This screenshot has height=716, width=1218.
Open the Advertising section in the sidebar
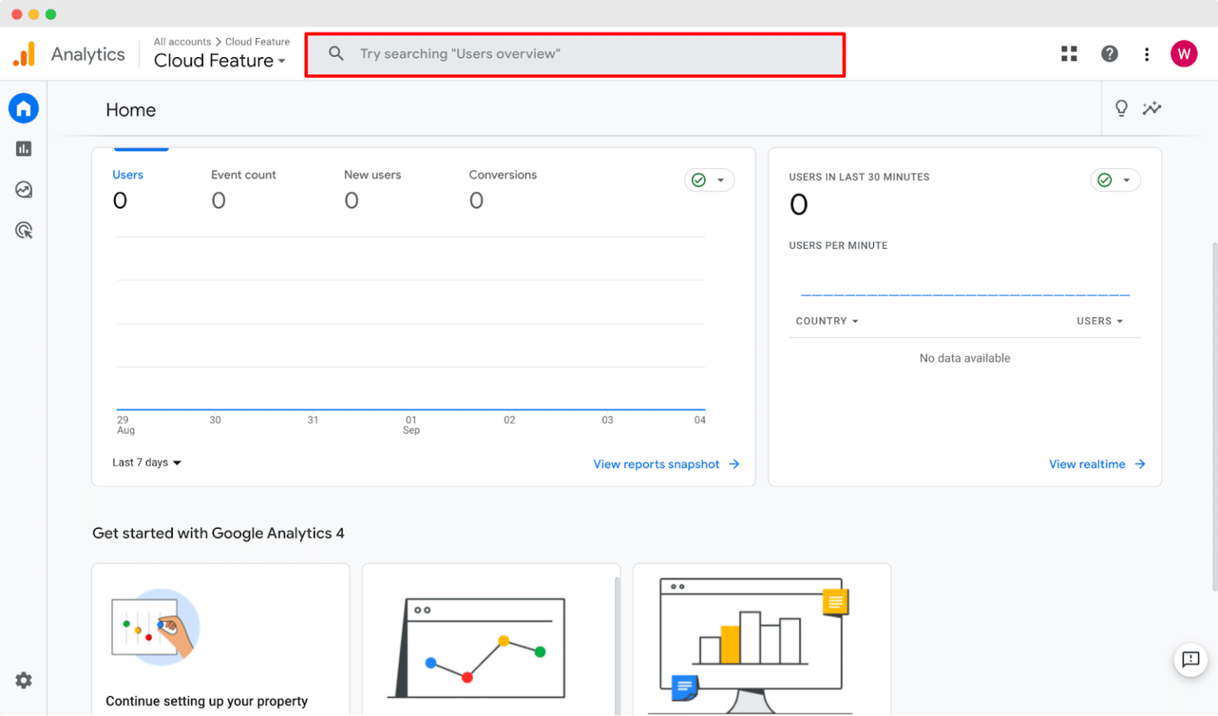coord(24,230)
